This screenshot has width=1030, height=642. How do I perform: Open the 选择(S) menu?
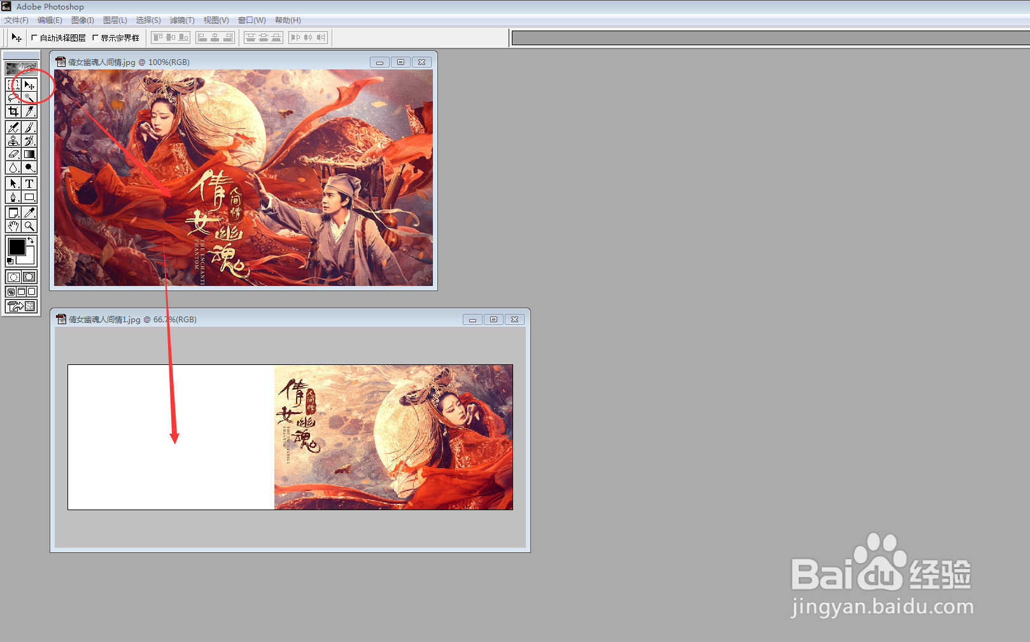point(148,20)
